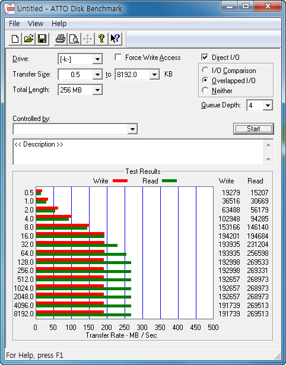Image resolution: width=286 pixels, height=365 pixels.
Task: Click the red write bar for 8192.0
Action: click(x=70, y=312)
